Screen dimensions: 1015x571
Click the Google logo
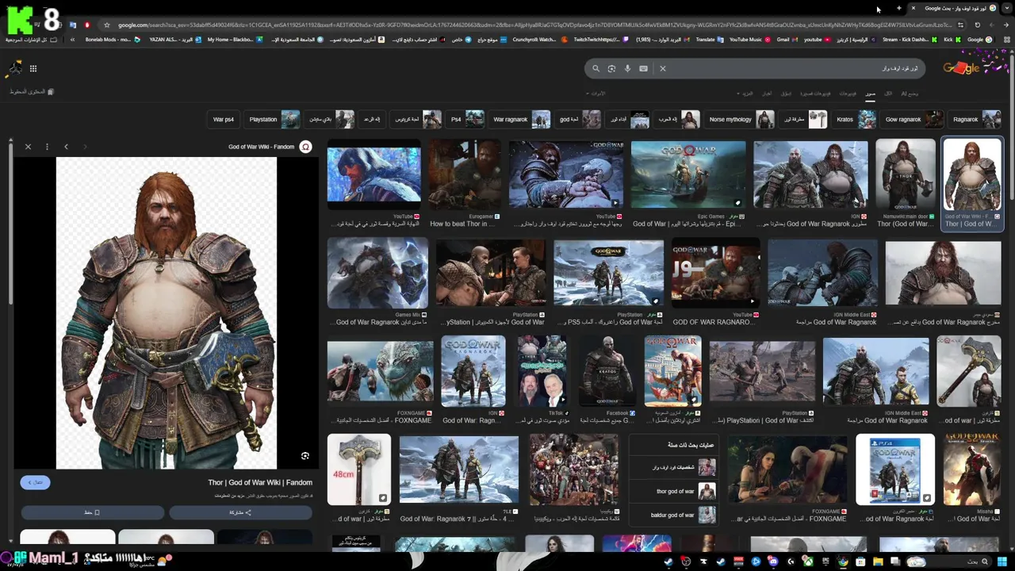962,68
